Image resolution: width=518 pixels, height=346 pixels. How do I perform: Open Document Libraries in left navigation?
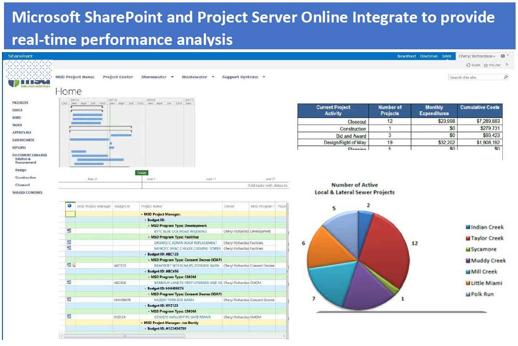29,155
